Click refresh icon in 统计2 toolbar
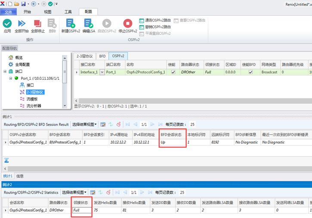This screenshot has height=218, width=312. [x=100, y=192]
